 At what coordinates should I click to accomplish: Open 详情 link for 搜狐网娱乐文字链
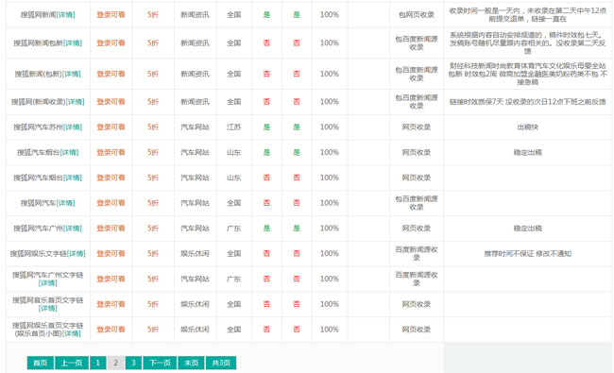[x=77, y=254]
